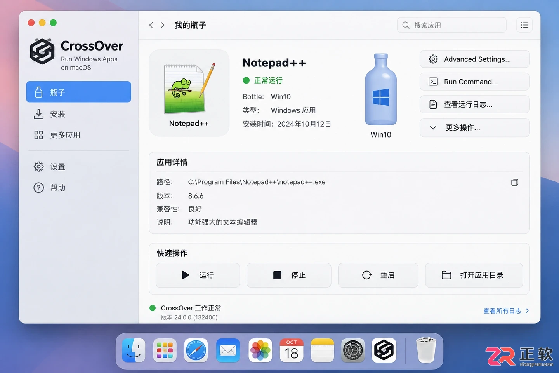
Task: Click the Notepad++ heading title
Action: coord(274,63)
